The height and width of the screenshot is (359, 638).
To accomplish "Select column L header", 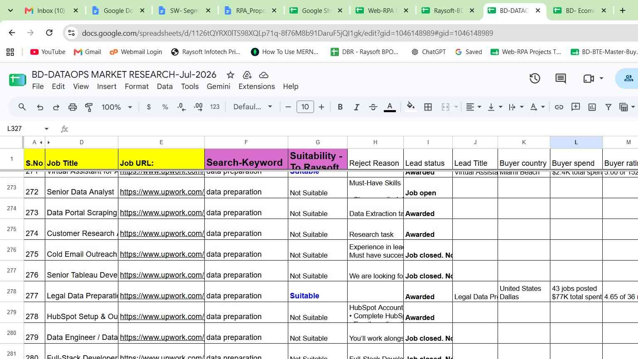I will click(576, 142).
